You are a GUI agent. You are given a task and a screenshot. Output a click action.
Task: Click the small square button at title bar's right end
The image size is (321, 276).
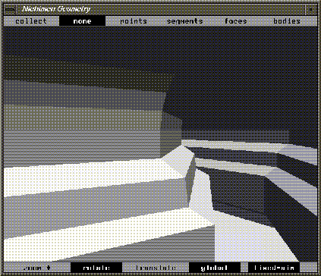click(x=311, y=9)
